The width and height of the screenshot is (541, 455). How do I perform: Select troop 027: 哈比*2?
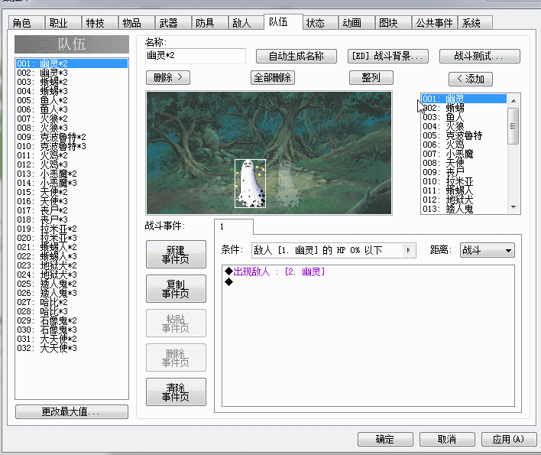click(71, 302)
